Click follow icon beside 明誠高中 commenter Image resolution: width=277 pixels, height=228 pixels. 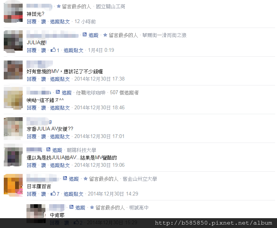pos(71,207)
